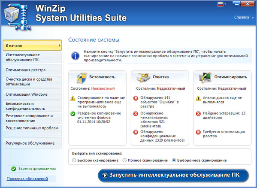Click Недостаточный state in Оптимизировать panel
This screenshot has height=188, width=257.
232,88
